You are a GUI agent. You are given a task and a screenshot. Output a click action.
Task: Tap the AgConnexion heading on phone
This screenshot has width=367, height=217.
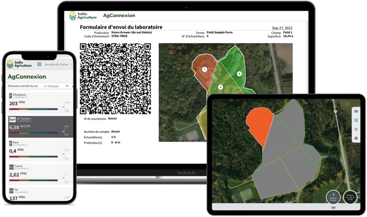tap(27, 76)
